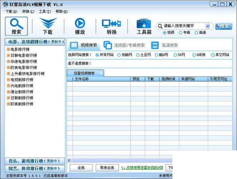Expand 内地剧排行榜 tree node
Screen dimensions: 237x179
coord(8,86)
